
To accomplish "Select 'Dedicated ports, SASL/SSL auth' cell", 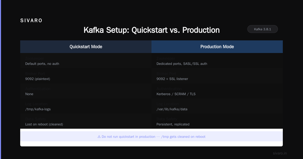I will click(x=182, y=64).
